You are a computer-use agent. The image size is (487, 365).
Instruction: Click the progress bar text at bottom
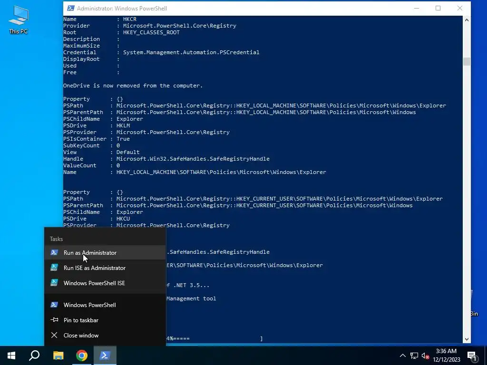click(214, 338)
